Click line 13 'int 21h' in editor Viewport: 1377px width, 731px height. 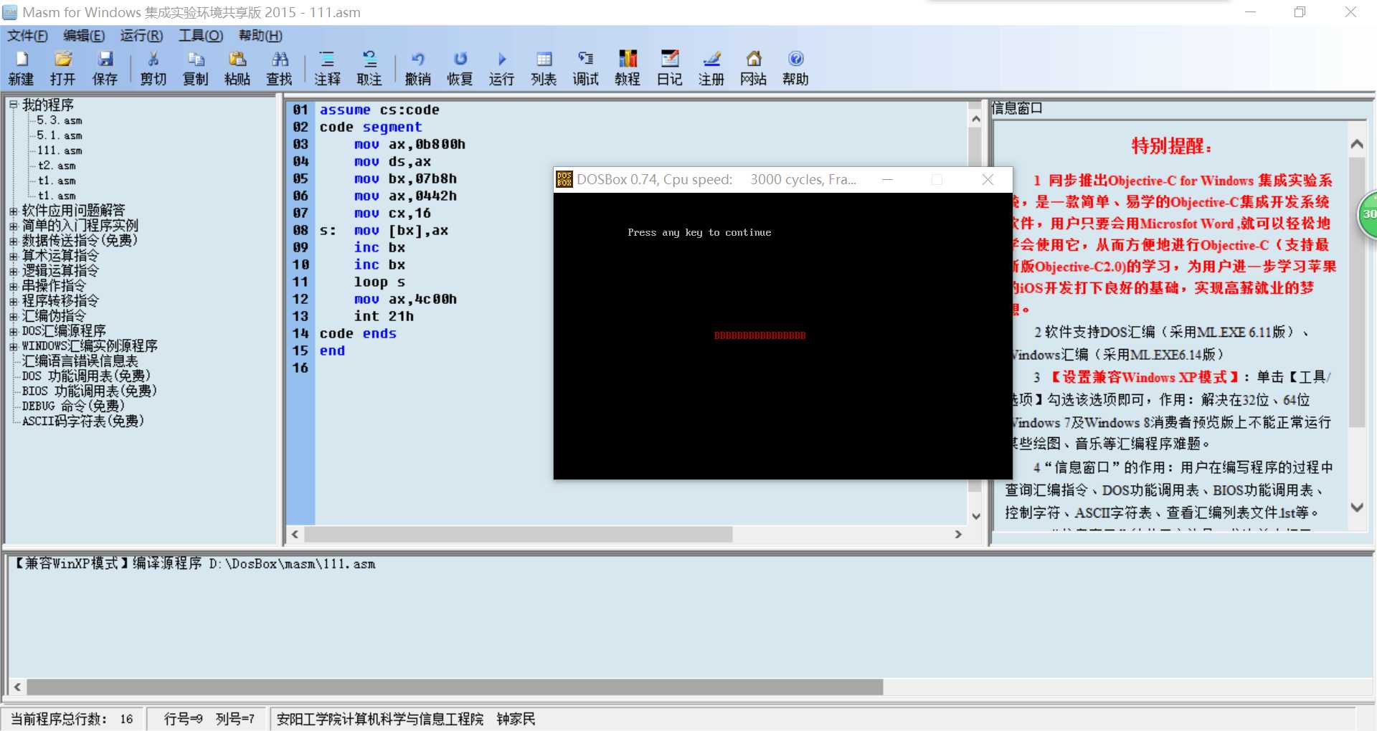384,317
